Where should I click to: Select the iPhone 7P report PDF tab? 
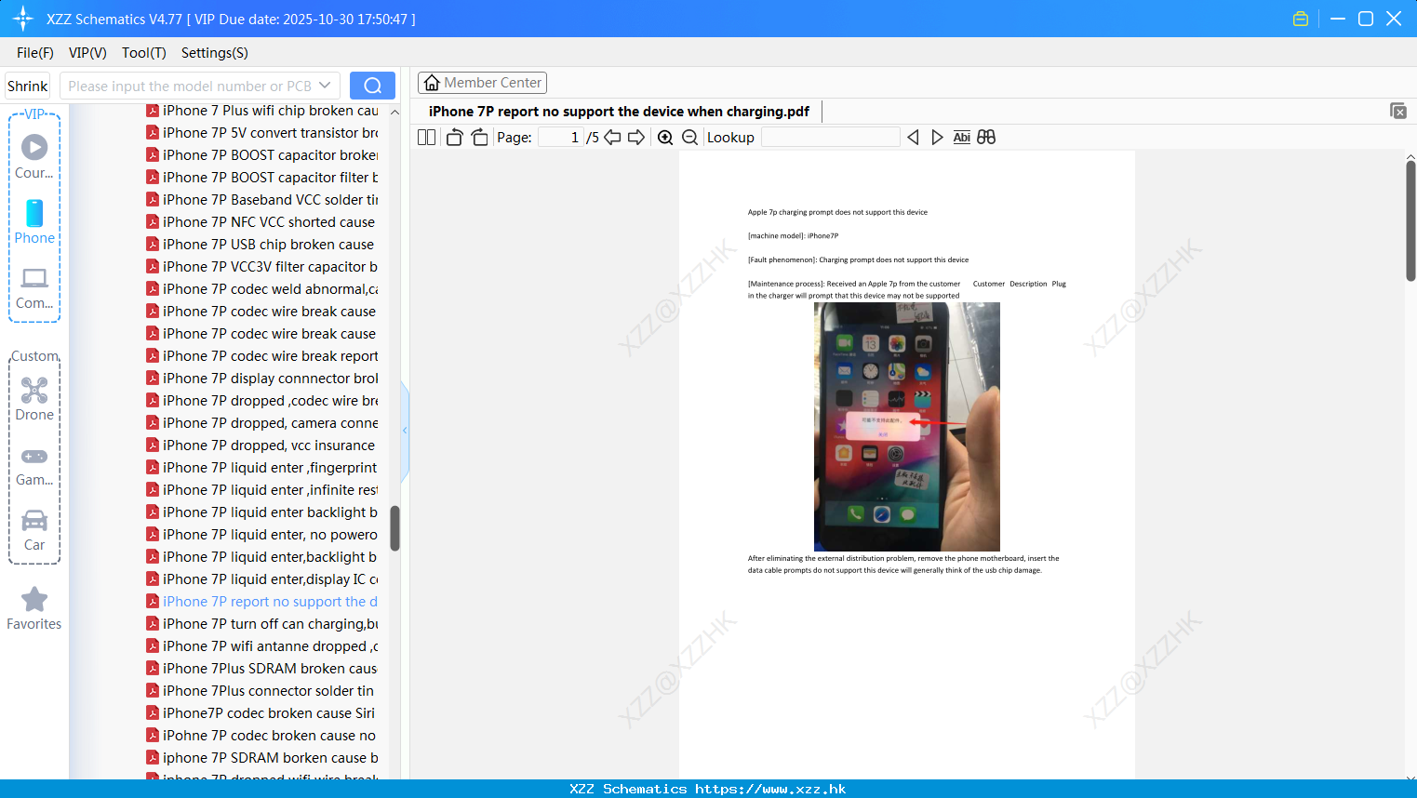(x=619, y=112)
